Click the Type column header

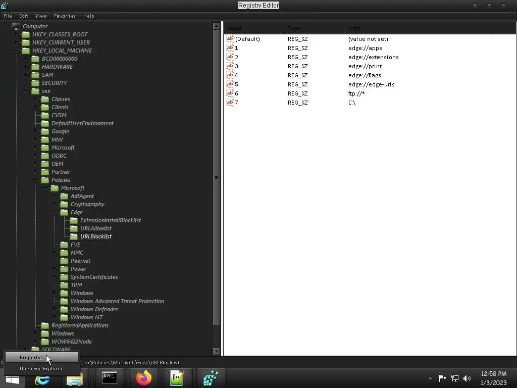pyautogui.click(x=315, y=28)
